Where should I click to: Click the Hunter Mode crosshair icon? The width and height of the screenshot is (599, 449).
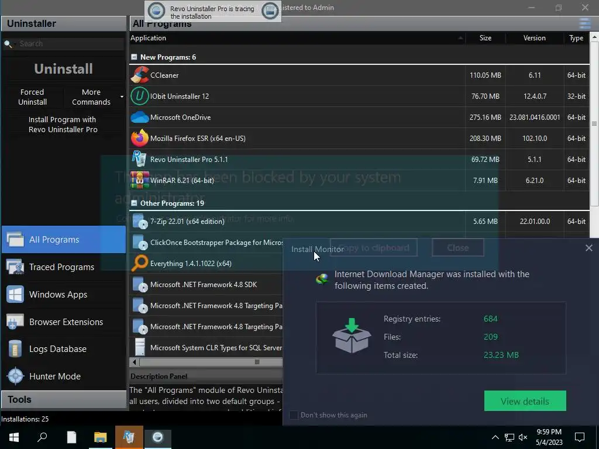(x=16, y=377)
